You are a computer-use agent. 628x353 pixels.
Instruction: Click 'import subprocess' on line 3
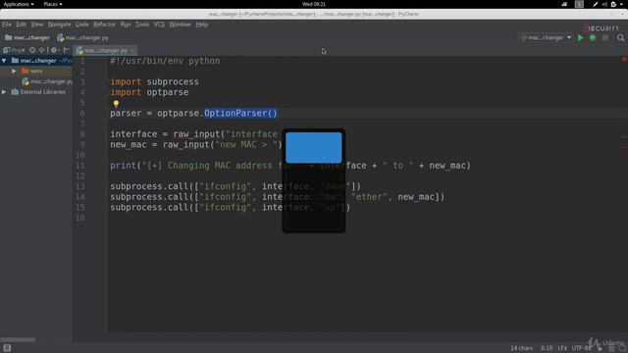(x=155, y=81)
